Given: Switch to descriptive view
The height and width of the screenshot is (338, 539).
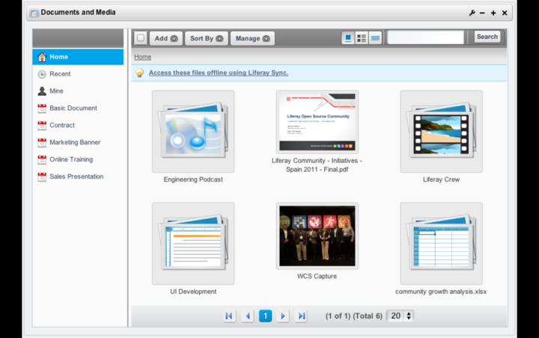Looking at the screenshot, I should 362,38.
